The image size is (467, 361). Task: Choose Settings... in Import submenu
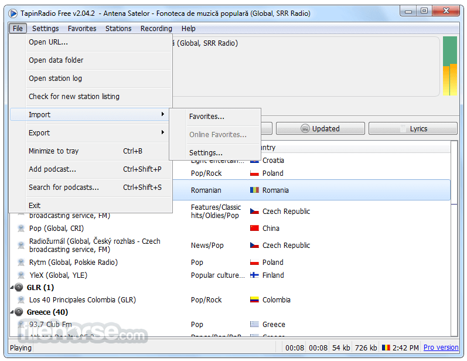tap(215, 153)
